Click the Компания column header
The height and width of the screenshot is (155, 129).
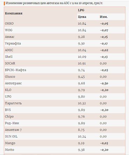click(14, 13)
